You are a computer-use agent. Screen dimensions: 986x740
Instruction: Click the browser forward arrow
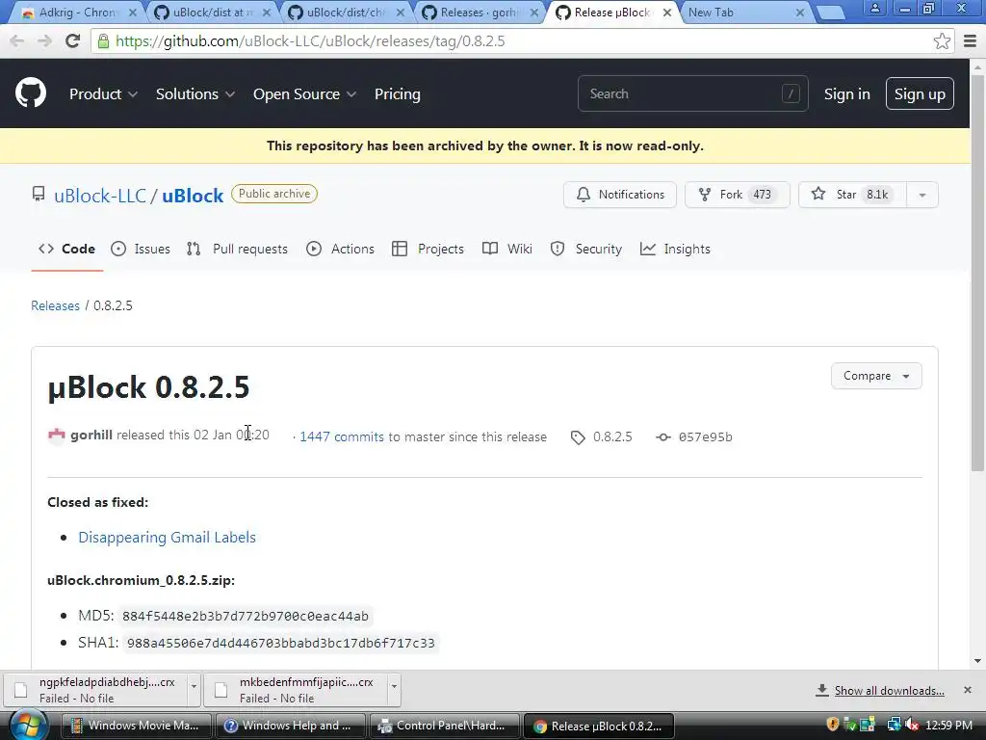44,41
